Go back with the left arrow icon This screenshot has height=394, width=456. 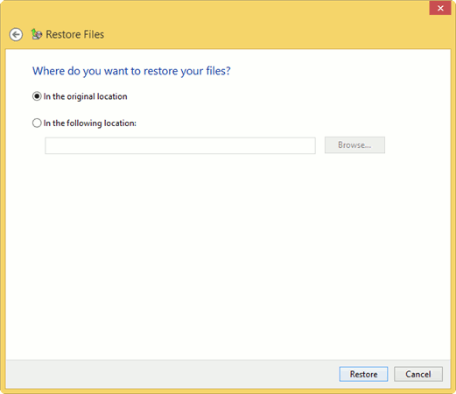16,35
